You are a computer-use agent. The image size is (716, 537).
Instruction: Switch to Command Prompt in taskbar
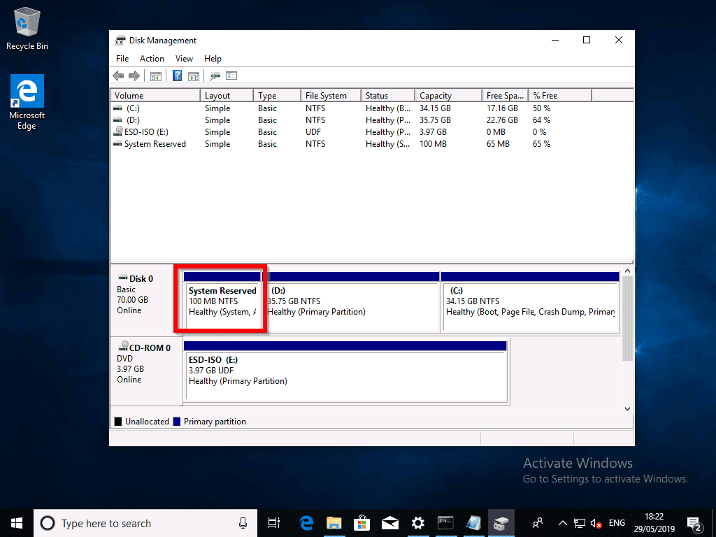click(x=445, y=523)
